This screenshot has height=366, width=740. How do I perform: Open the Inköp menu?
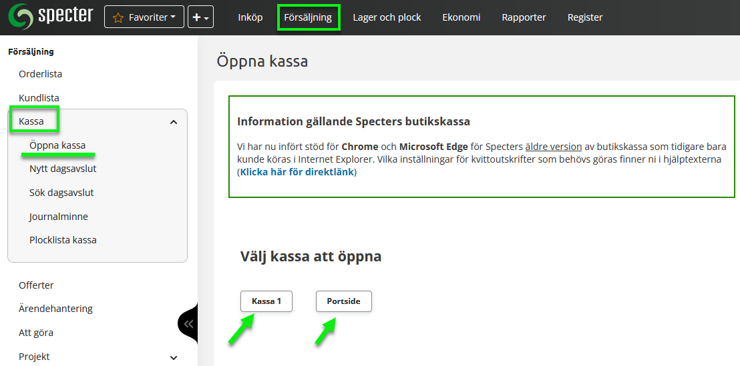[250, 17]
